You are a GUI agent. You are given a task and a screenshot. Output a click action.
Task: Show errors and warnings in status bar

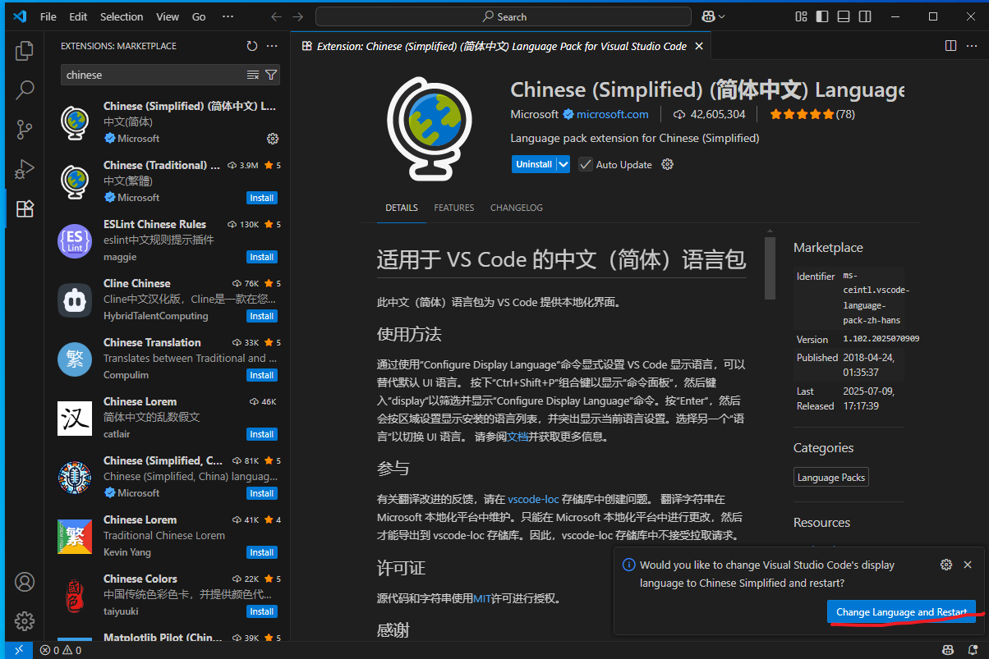click(61, 650)
